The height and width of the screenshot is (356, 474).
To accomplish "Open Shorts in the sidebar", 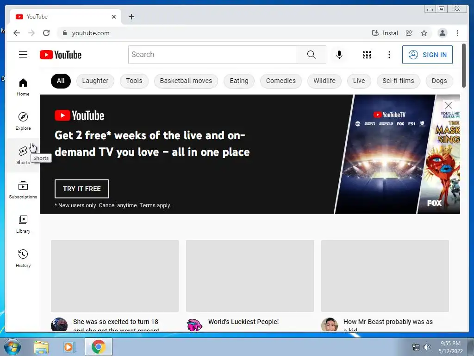I will [23, 155].
